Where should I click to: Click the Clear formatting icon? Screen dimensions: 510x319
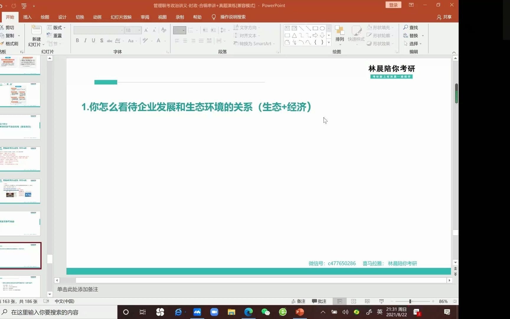[164, 30]
